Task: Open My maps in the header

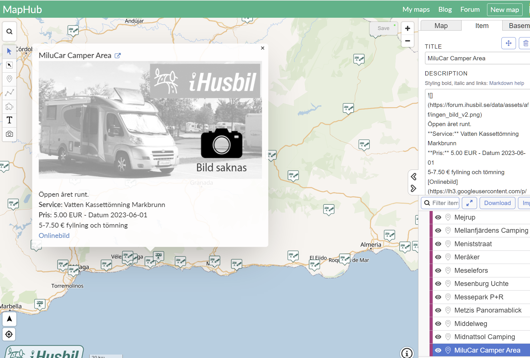Action: click(x=416, y=9)
